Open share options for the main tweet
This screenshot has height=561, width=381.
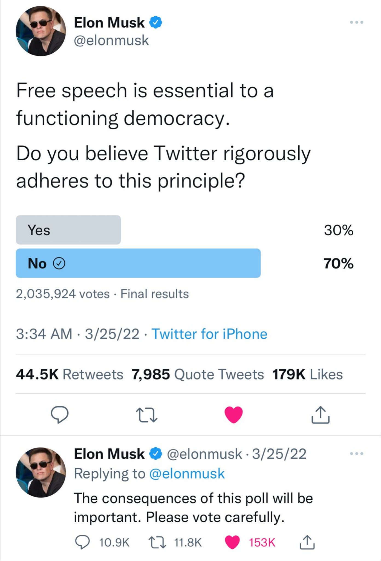321,415
